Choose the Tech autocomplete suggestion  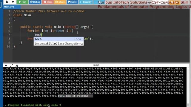coord(58,39)
